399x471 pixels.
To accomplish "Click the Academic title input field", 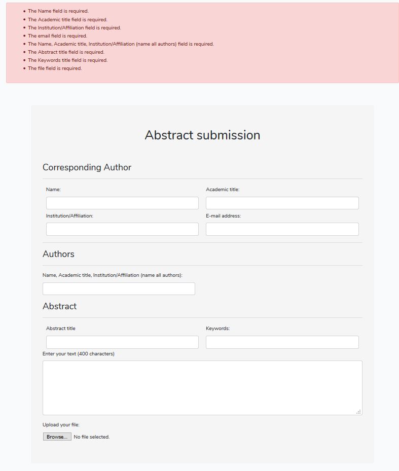I will click(x=281, y=202).
